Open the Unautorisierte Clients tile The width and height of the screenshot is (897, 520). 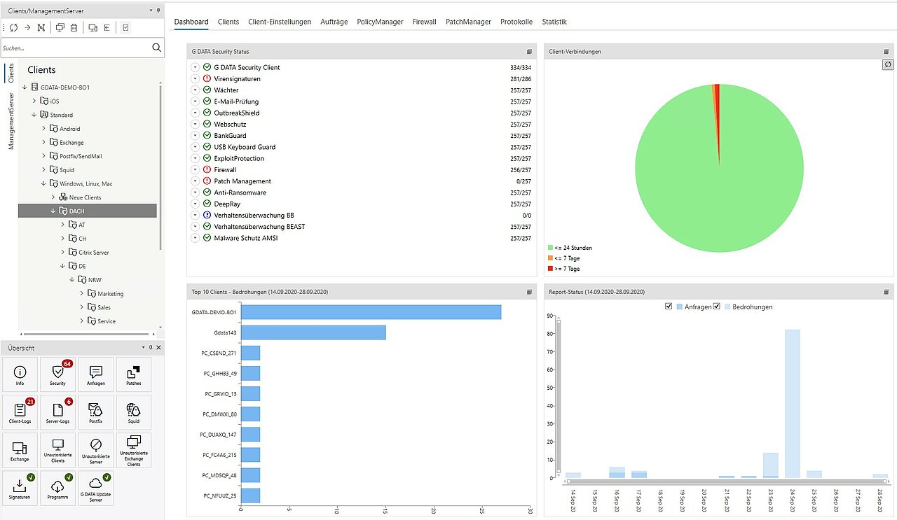click(57, 451)
